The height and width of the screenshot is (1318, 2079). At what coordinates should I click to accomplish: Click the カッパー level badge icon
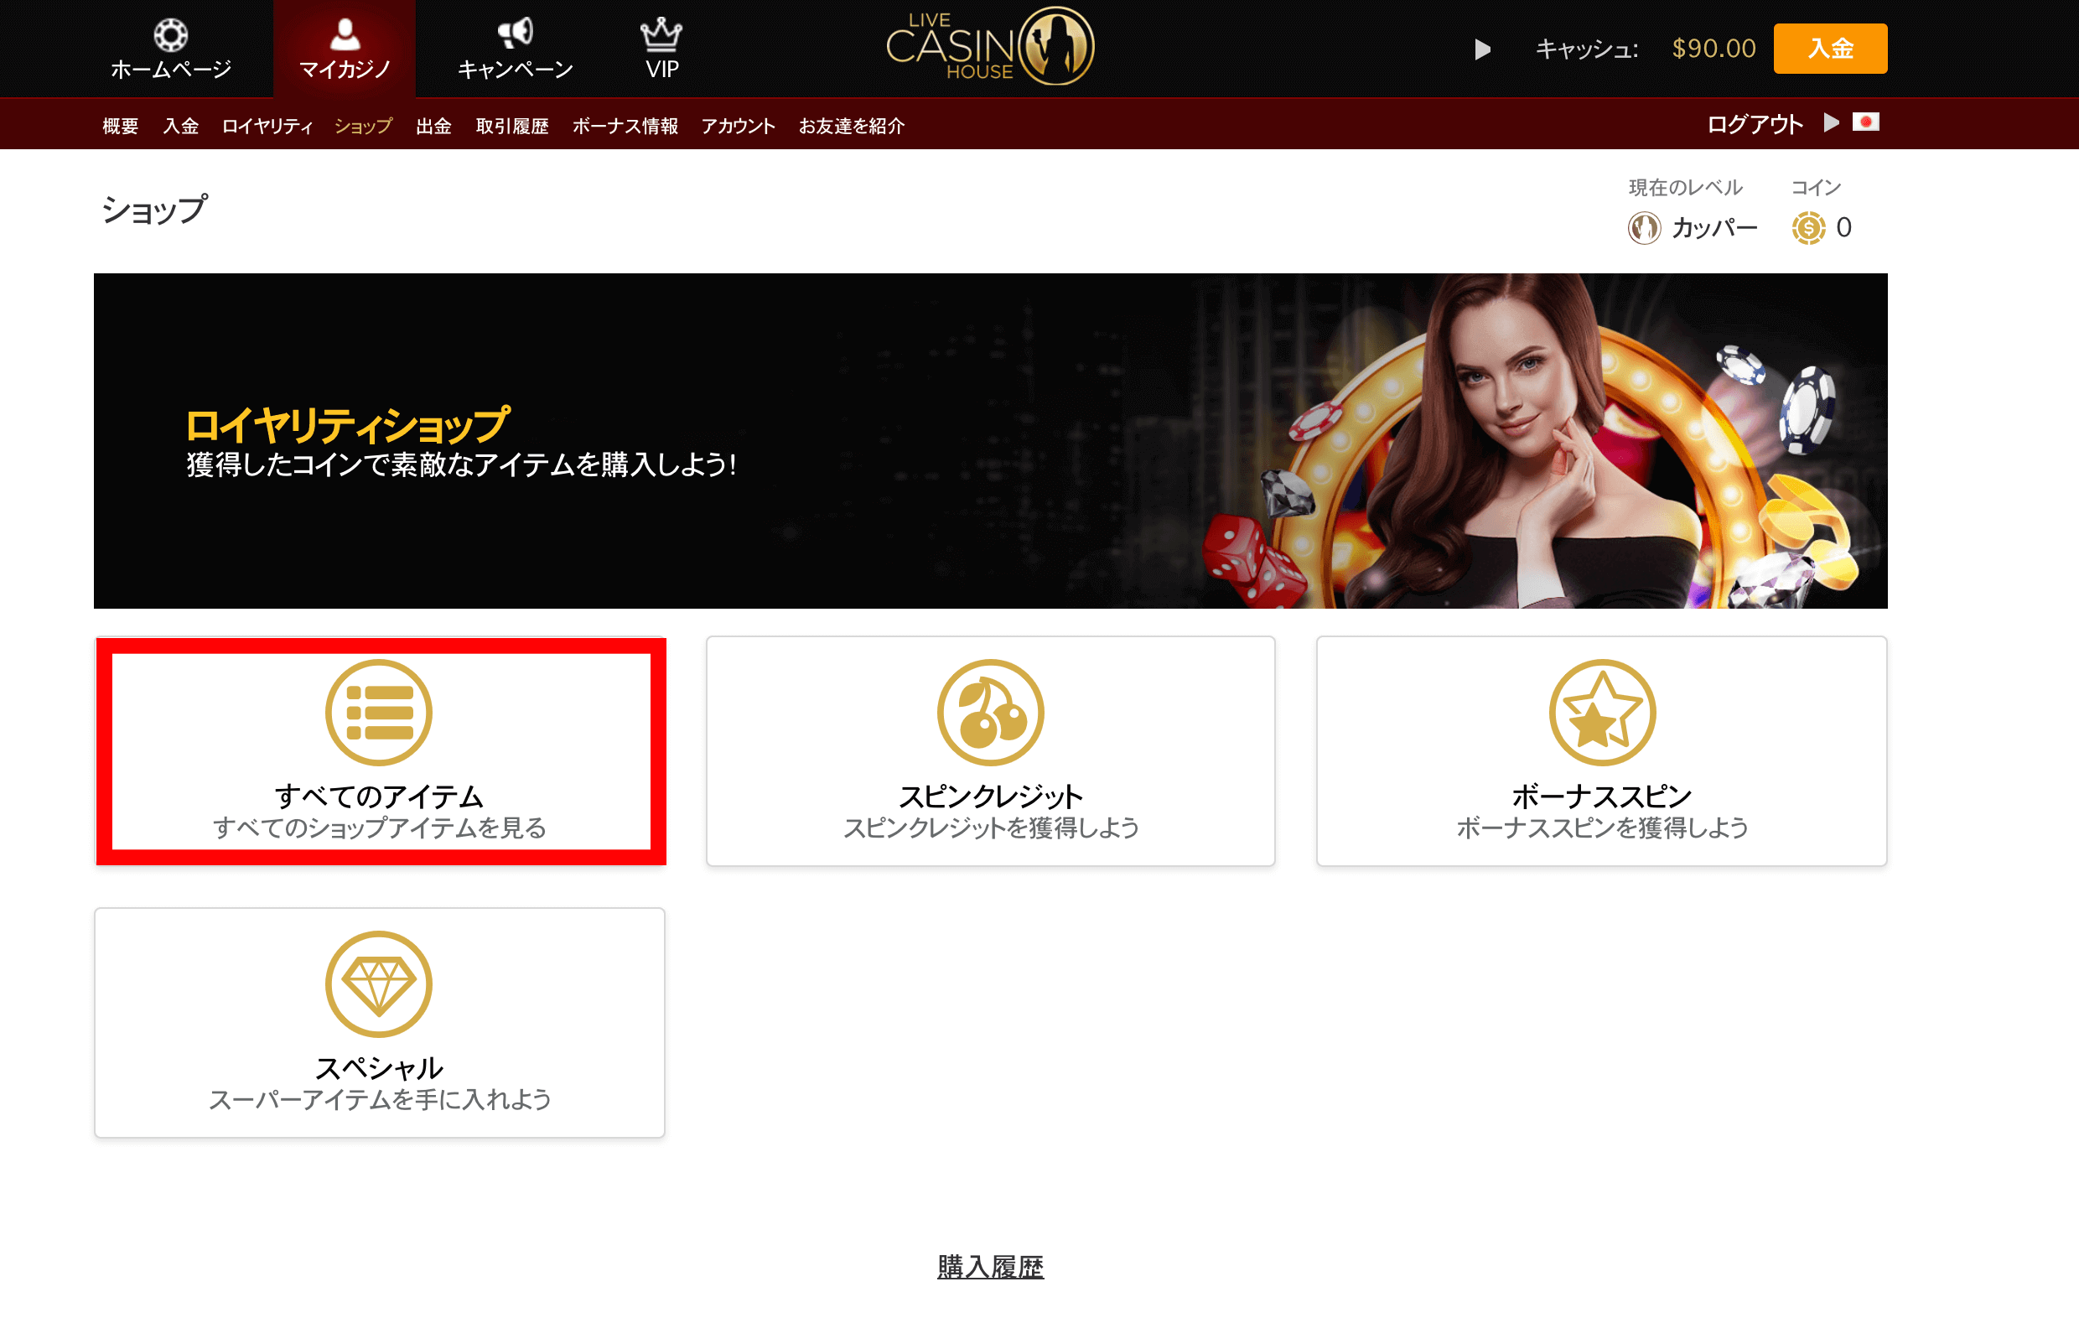pyautogui.click(x=1644, y=228)
